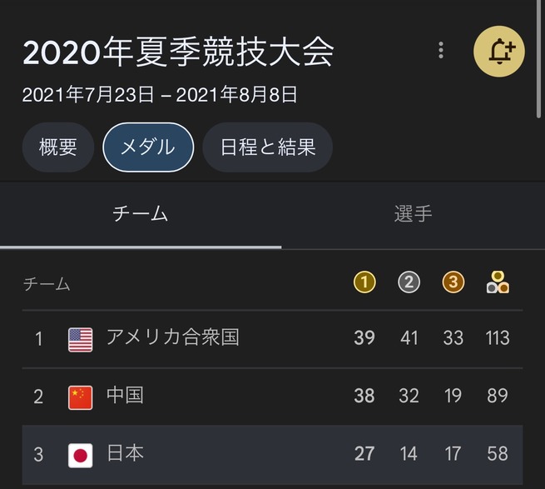
Task: Click the total medals column icon
Action: 498,282
